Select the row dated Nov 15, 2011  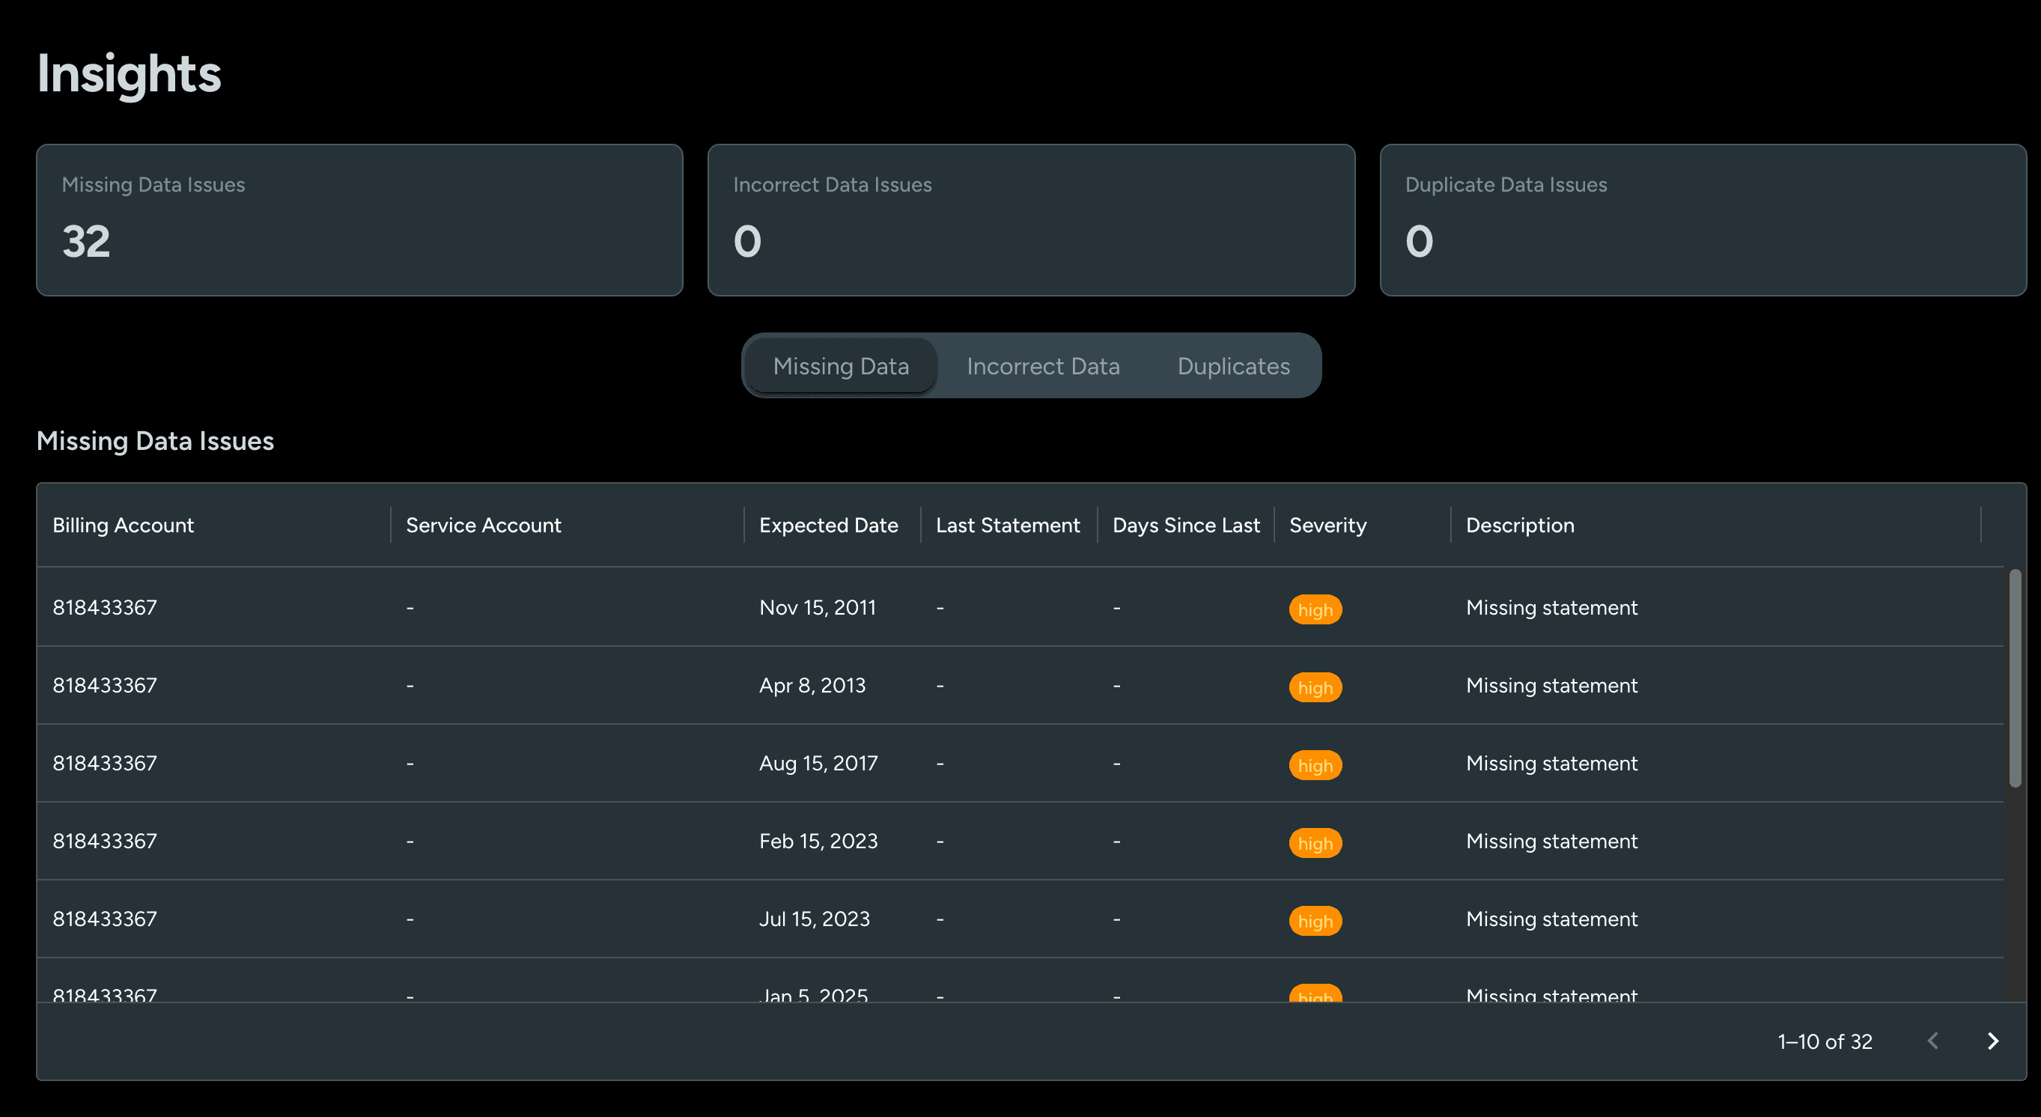[817, 608]
